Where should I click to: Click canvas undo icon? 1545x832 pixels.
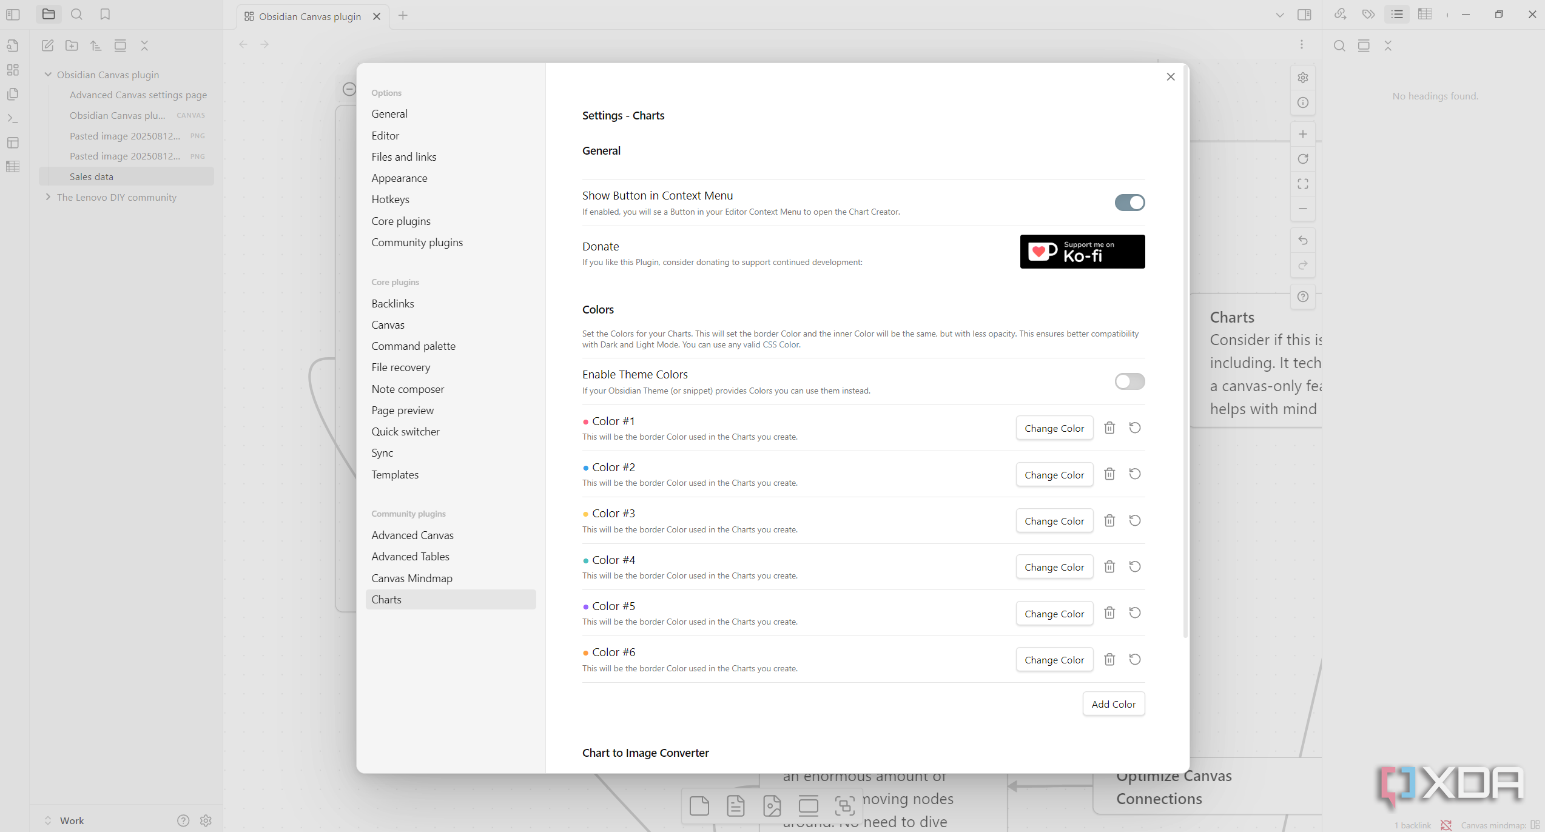[x=1302, y=241]
